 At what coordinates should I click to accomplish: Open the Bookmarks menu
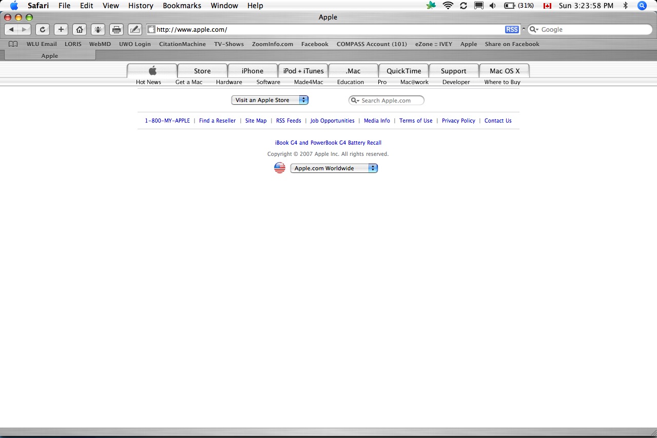[x=182, y=6]
